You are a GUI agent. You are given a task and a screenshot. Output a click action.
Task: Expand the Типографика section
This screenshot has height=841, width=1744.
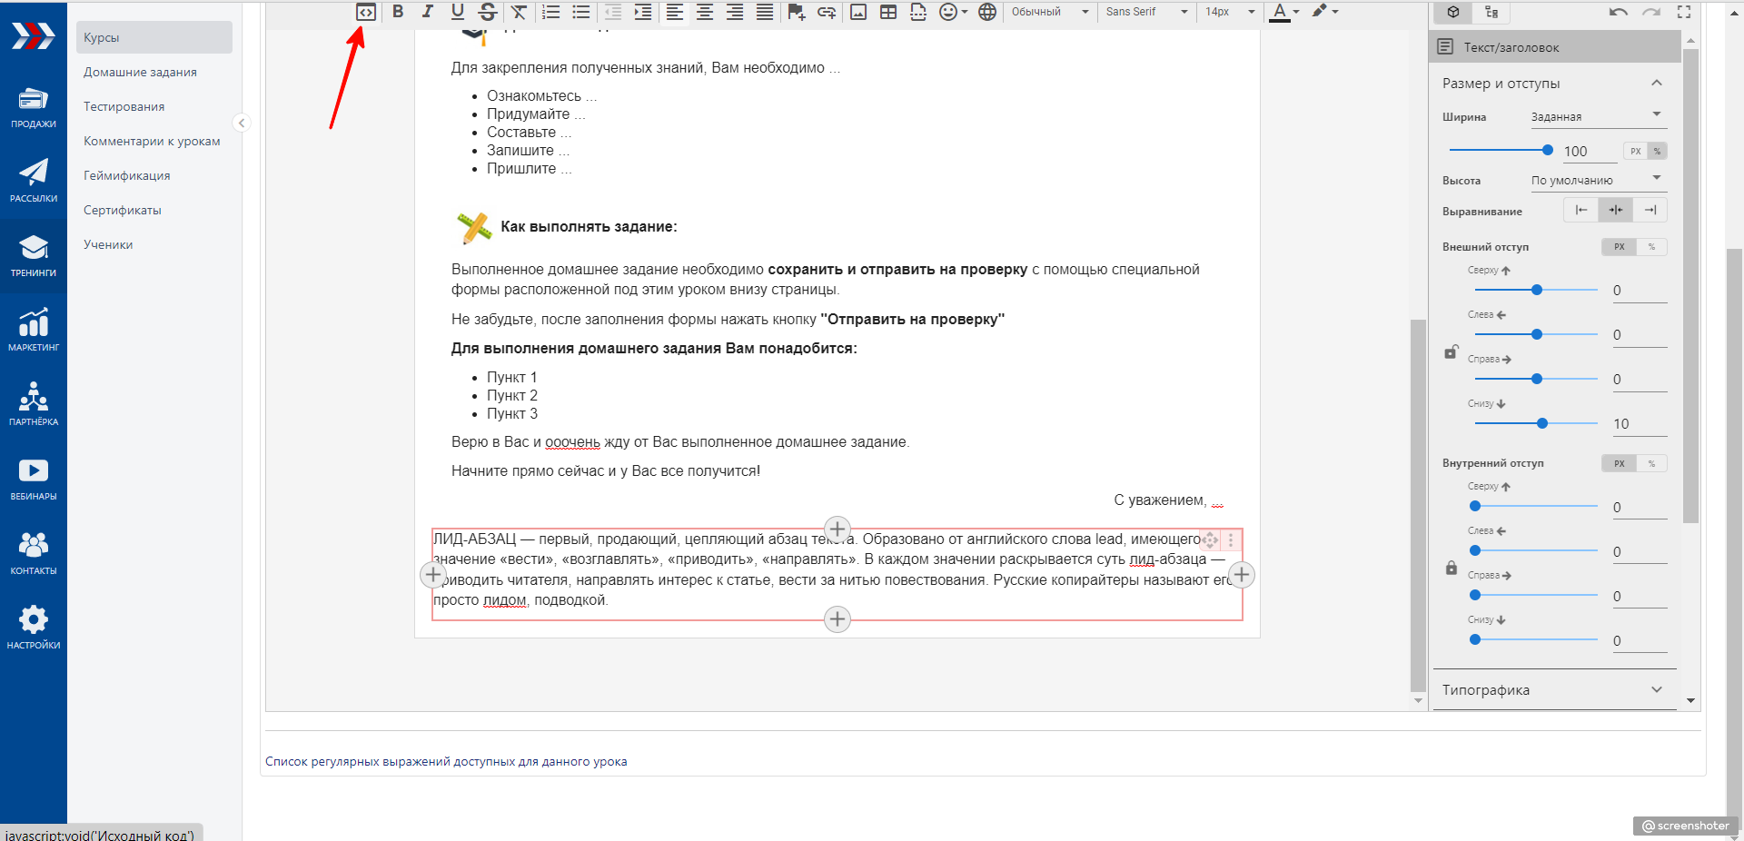point(1553,690)
